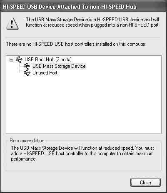The height and width of the screenshot is (193, 167).
Task: Click empty space below the recommendation text
Action: [x=83, y=166]
